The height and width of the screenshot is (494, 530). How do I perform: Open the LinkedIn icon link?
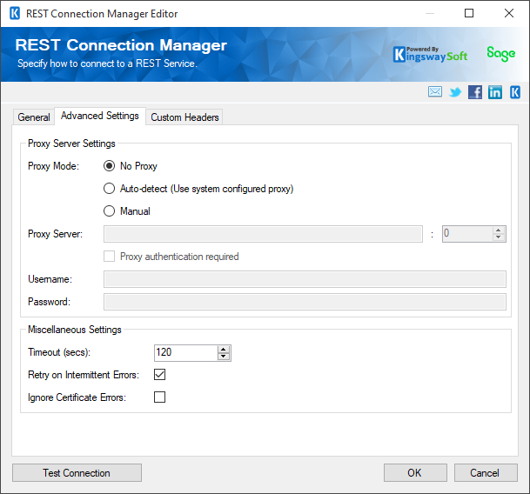495,92
